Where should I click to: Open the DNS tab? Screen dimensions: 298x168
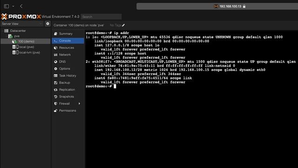coord(68,62)
